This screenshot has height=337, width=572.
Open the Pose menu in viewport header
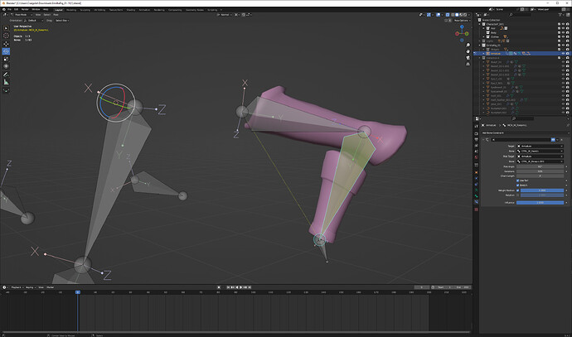pyautogui.click(x=56, y=15)
